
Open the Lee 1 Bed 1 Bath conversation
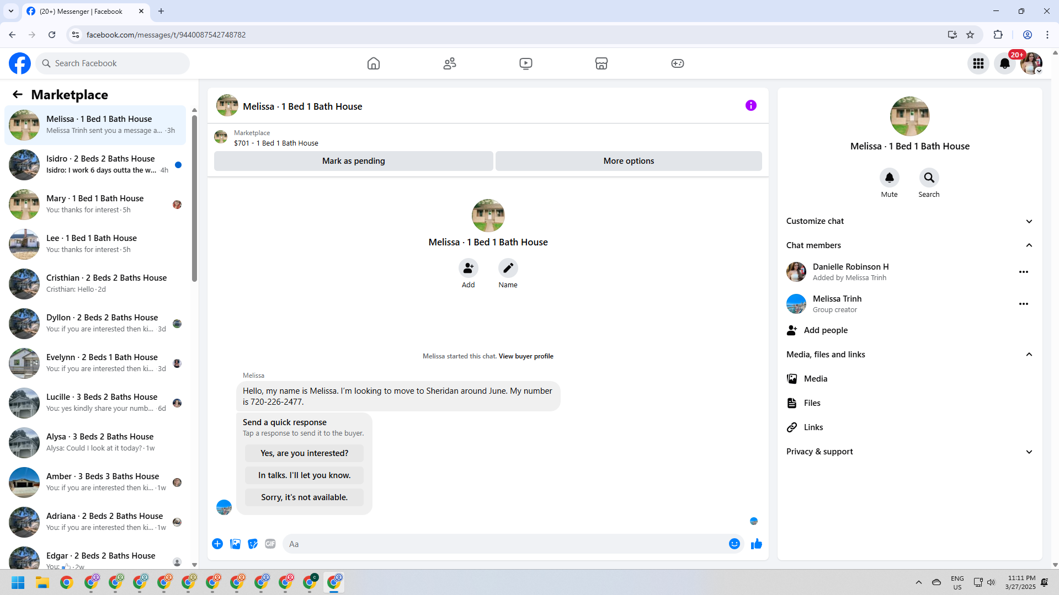click(95, 244)
